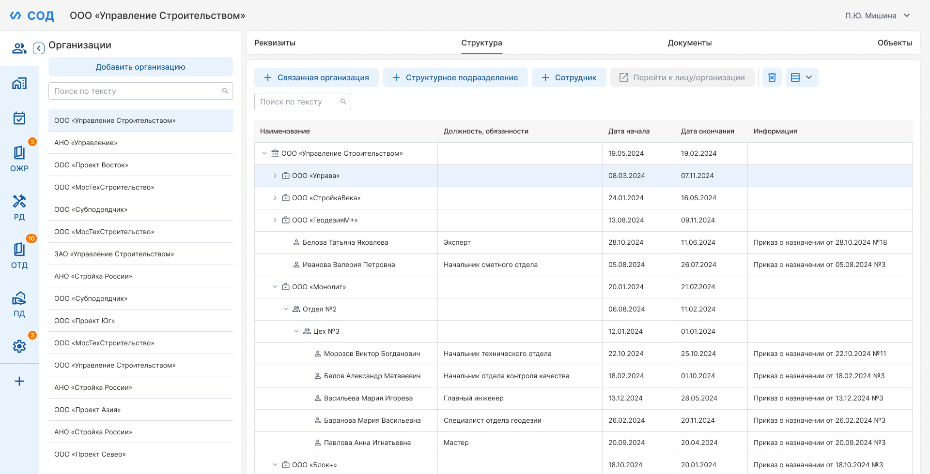Expand ООО «Управа» tree node
The image size is (930, 474).
click(275, 176)
